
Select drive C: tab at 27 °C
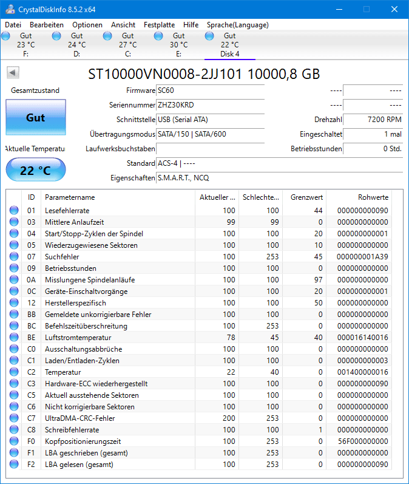[127, 45]
